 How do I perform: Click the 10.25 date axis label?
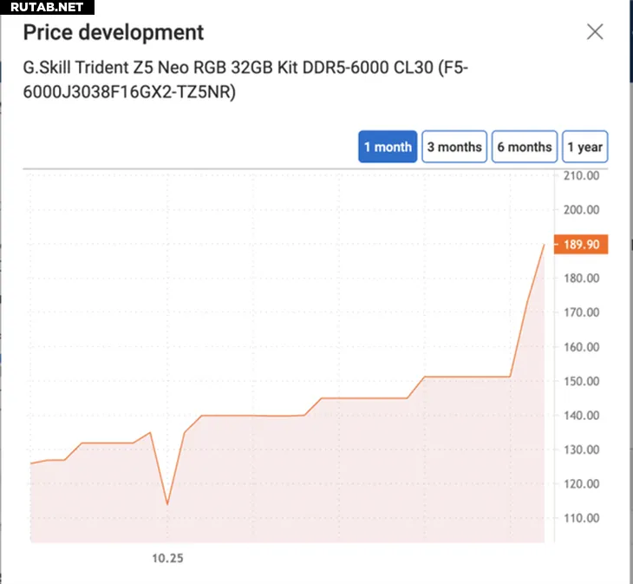point(167,558)
